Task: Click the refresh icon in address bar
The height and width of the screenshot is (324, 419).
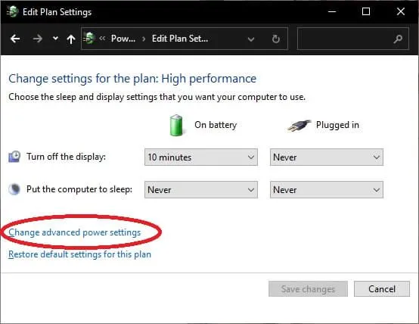Action: click(276, 39)
